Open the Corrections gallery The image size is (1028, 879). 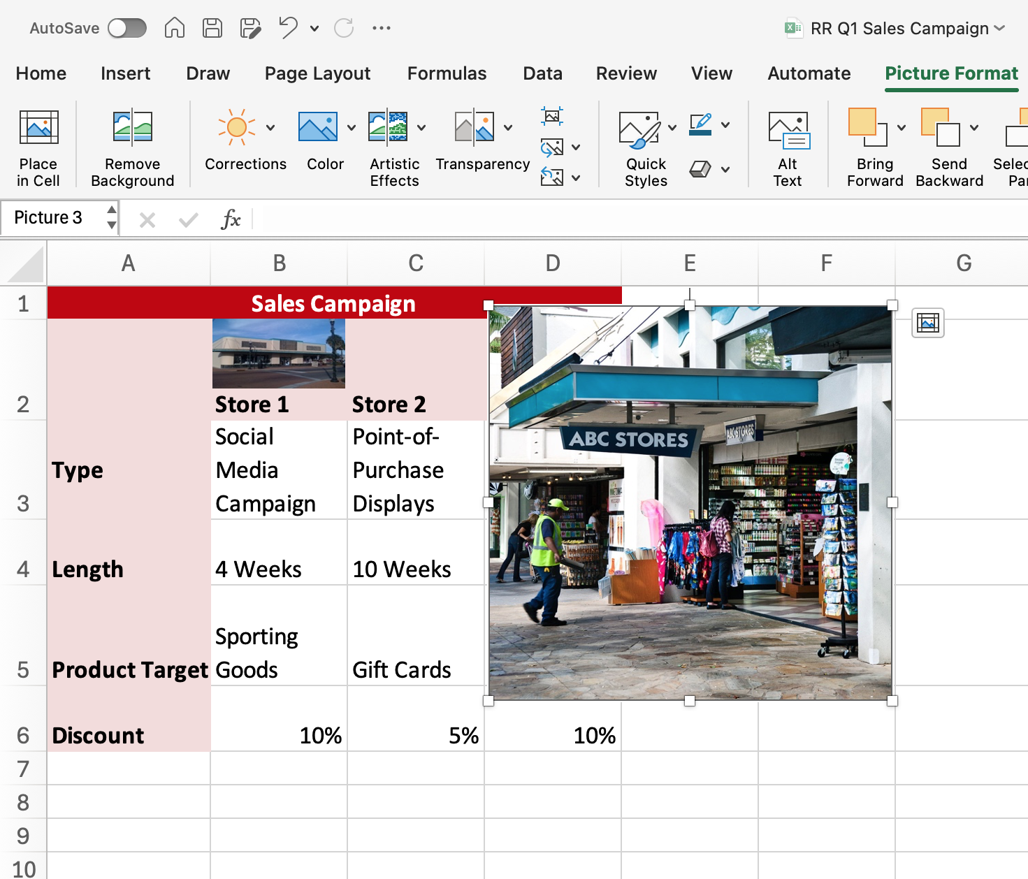(236, 127)
